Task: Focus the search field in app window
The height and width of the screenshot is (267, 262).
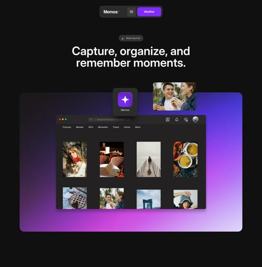Action: tap(109, 119)
